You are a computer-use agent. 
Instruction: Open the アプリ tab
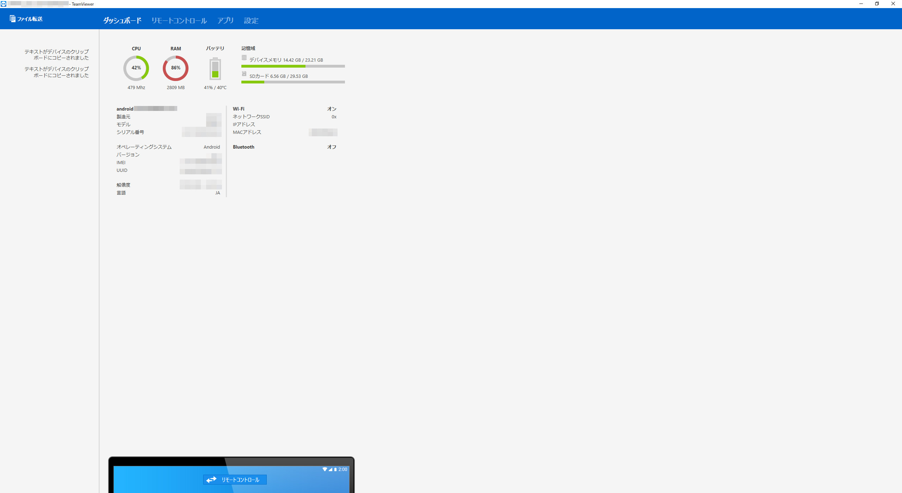coord(225,20)
